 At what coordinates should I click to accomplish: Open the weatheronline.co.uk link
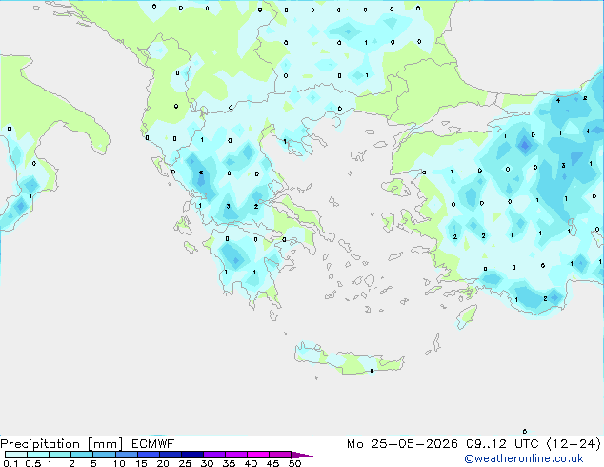(x=524, y=458)
